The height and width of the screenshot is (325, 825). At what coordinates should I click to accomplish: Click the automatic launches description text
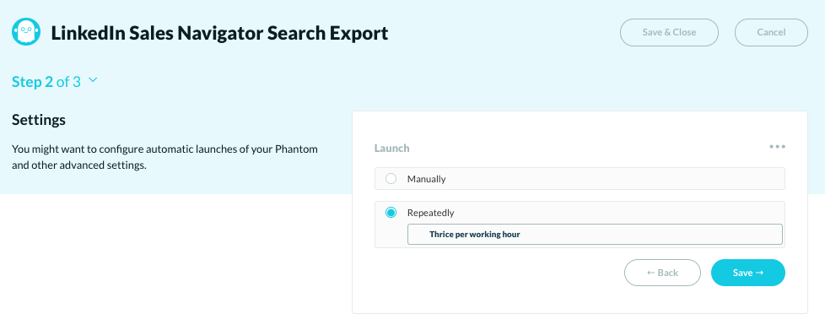[x=164, y=157]
